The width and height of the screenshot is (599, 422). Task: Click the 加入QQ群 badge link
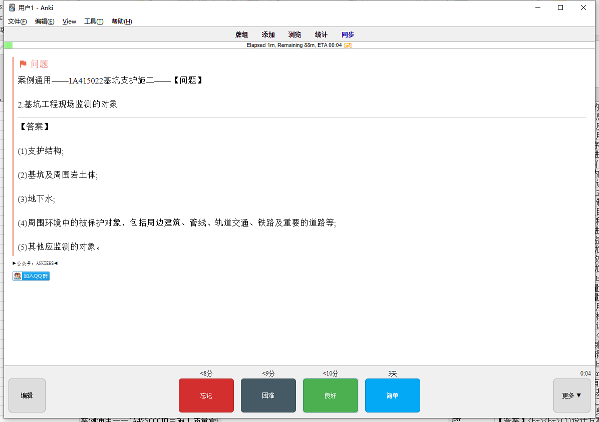click(31, 276)
